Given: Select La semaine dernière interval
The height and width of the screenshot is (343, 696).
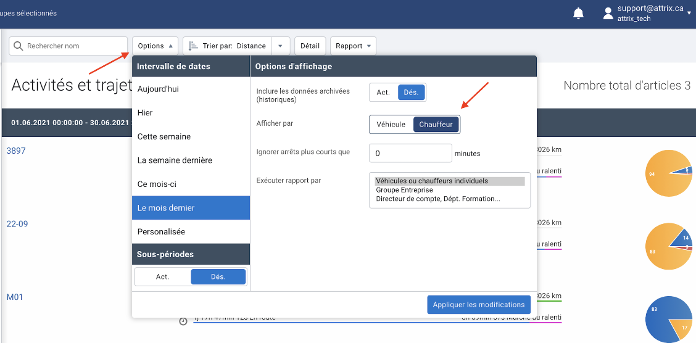Looking at the screenshot, I should point(191,160).
